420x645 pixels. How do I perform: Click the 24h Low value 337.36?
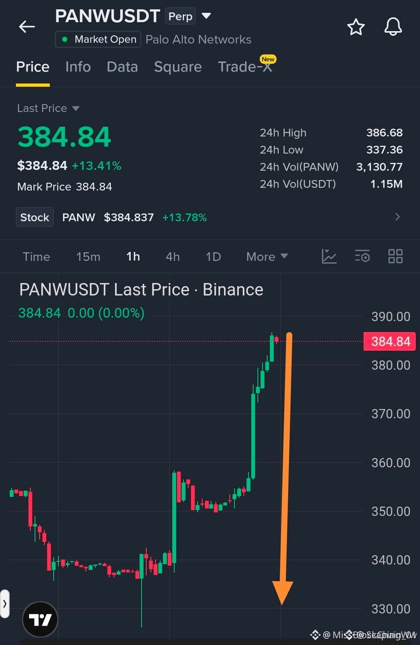384,150
